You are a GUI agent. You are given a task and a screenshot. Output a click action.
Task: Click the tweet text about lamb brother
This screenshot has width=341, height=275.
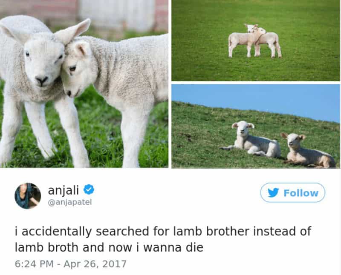coord(163,239)
